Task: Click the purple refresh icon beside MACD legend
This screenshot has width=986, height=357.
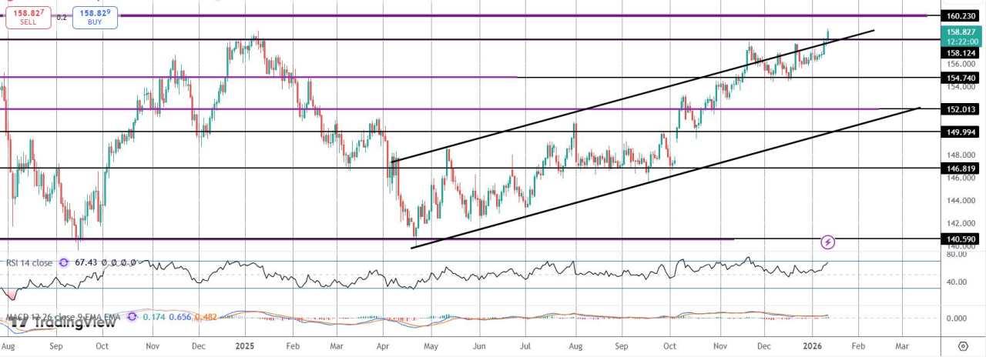Action: pos(132,316)
